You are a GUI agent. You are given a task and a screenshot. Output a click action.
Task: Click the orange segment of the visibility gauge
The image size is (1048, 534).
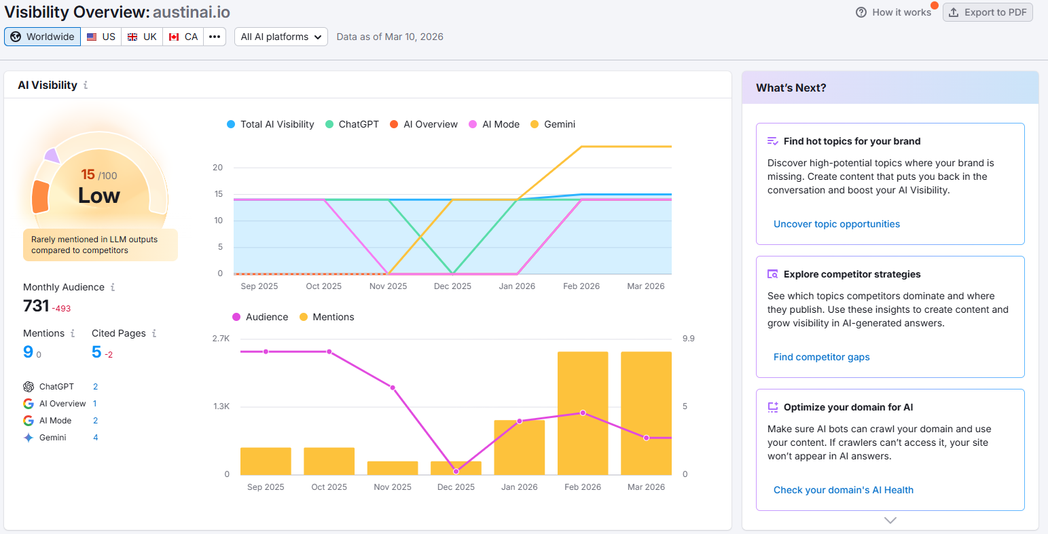(x=41, y=197)
